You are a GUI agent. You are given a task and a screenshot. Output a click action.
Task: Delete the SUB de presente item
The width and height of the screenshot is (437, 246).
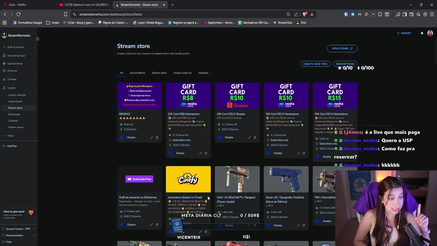[157, 224]
